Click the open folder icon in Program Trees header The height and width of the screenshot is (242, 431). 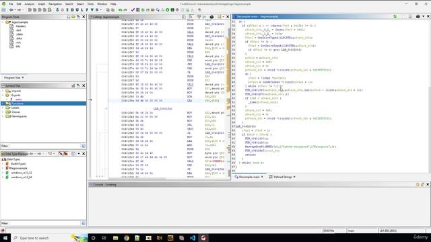[x=73, y=17]
